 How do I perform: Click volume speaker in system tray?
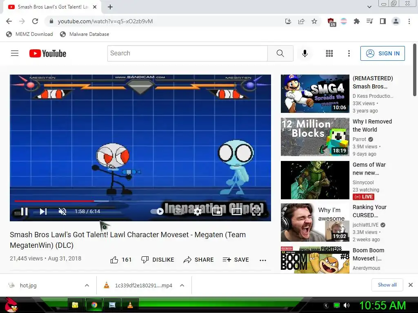[x=346, y=305]
